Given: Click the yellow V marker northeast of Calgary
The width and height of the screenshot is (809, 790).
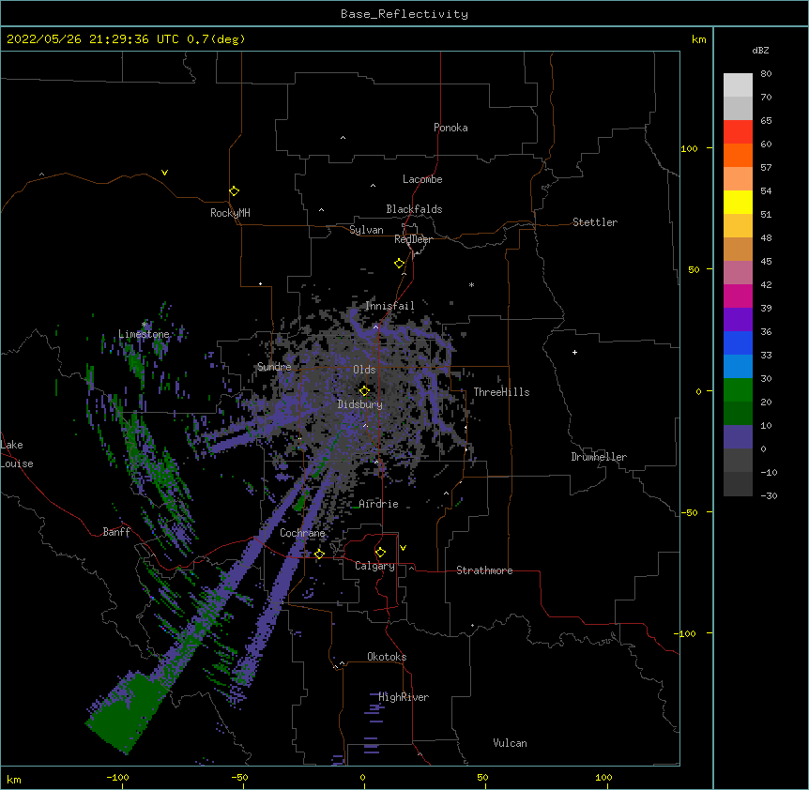Looking at the screenshot, I should click(x=403, y=548).
